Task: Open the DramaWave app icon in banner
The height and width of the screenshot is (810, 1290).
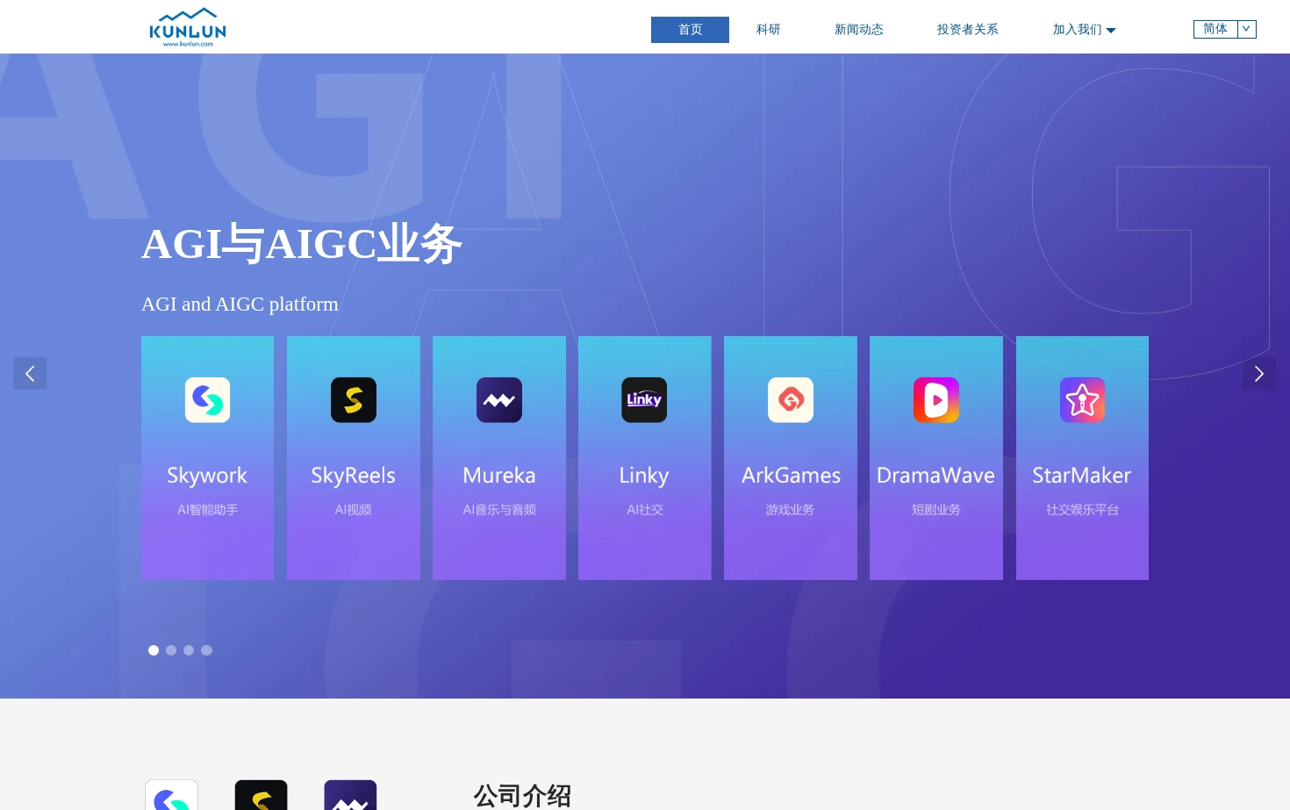Action: 936,400
